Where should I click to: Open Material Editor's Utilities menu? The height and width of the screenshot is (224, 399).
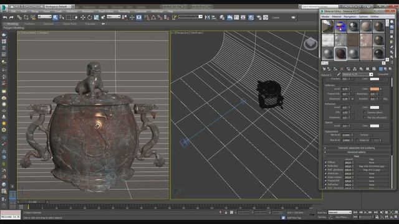[374, 17]
